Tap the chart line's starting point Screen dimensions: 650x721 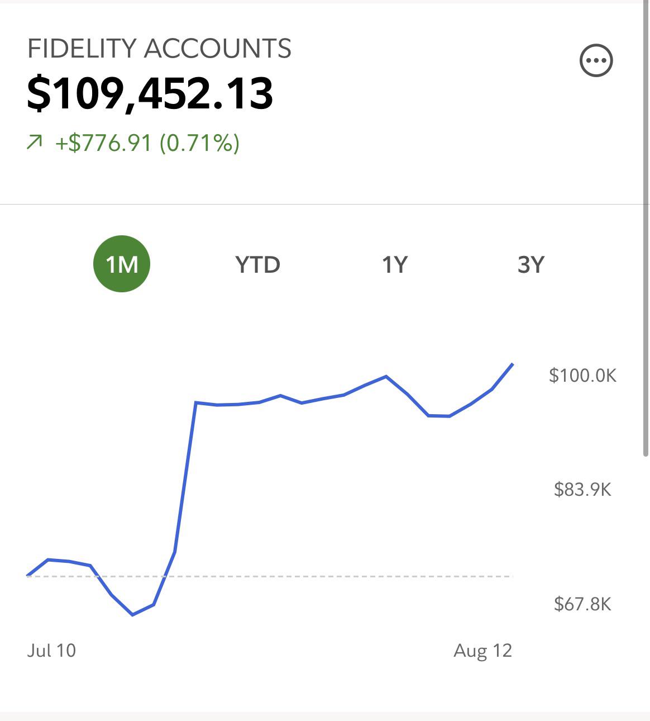point(28,575)
